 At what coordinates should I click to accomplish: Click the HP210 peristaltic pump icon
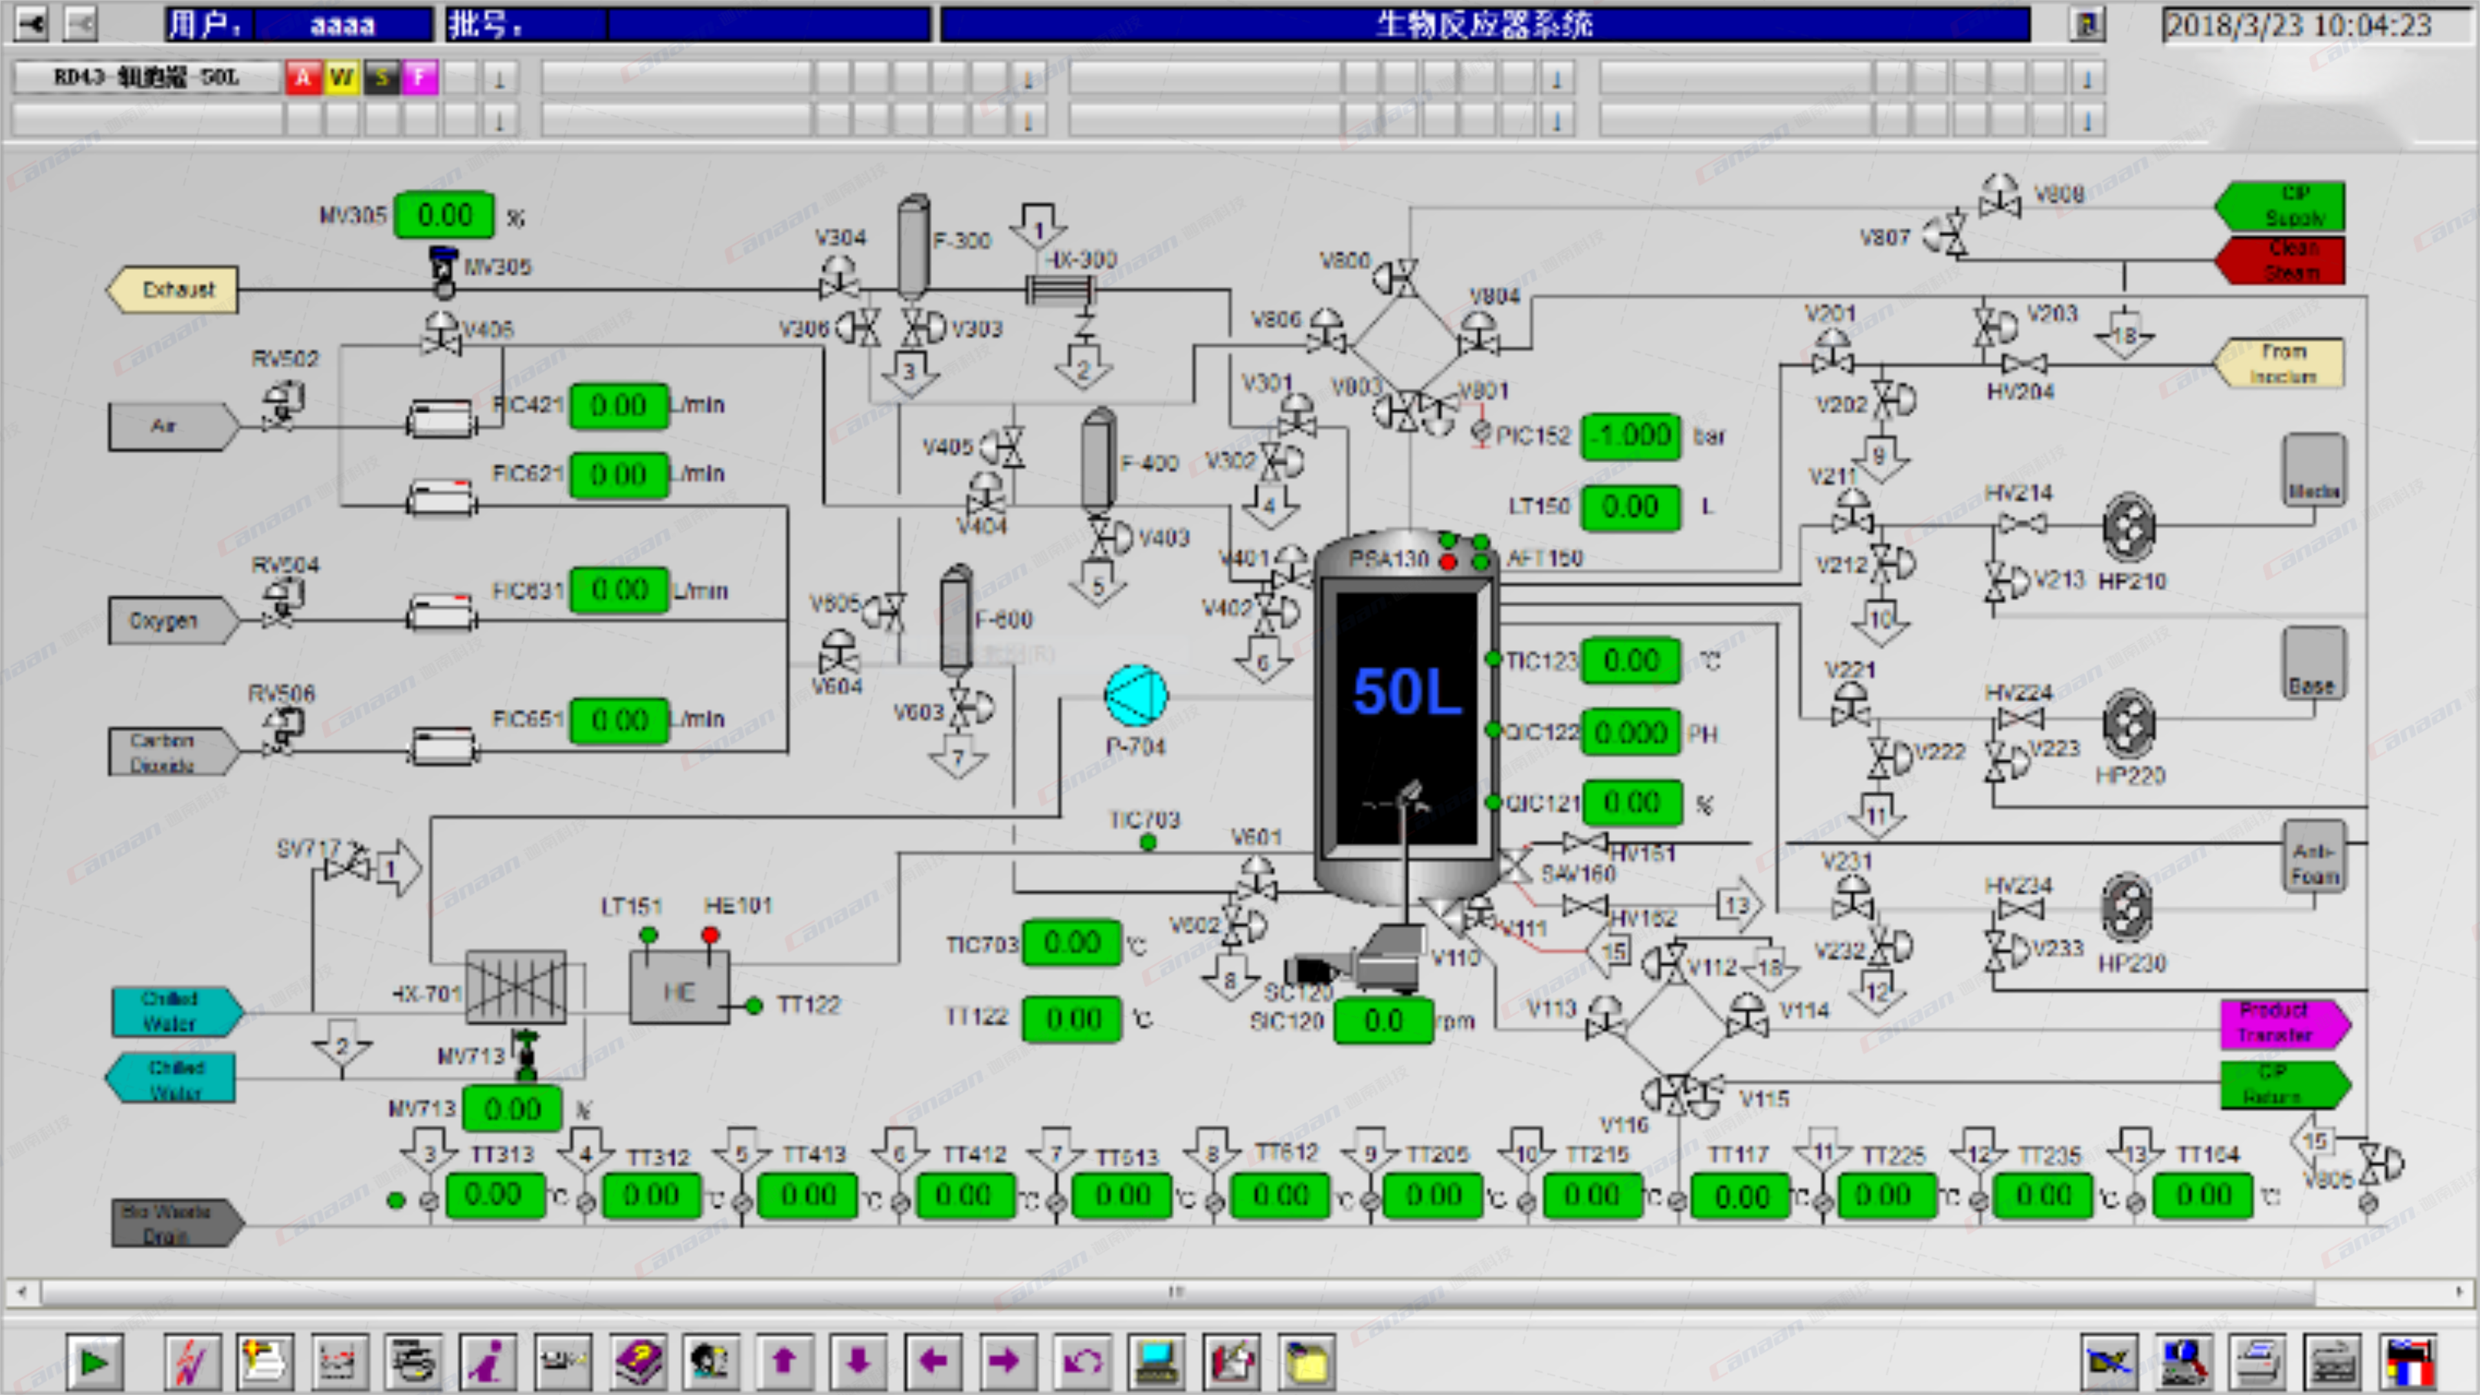(x=2129, y=526)
